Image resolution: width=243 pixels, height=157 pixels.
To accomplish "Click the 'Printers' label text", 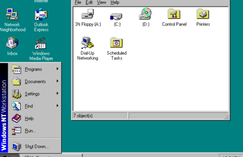I will coord(203,24).
